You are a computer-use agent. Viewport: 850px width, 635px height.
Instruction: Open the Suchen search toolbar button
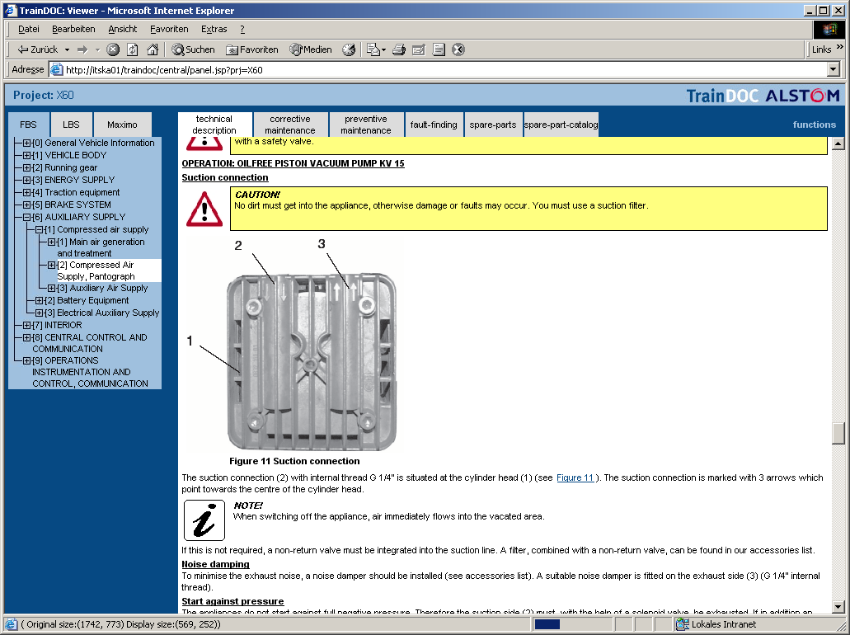pyautogui.click(x=194, y=49)
